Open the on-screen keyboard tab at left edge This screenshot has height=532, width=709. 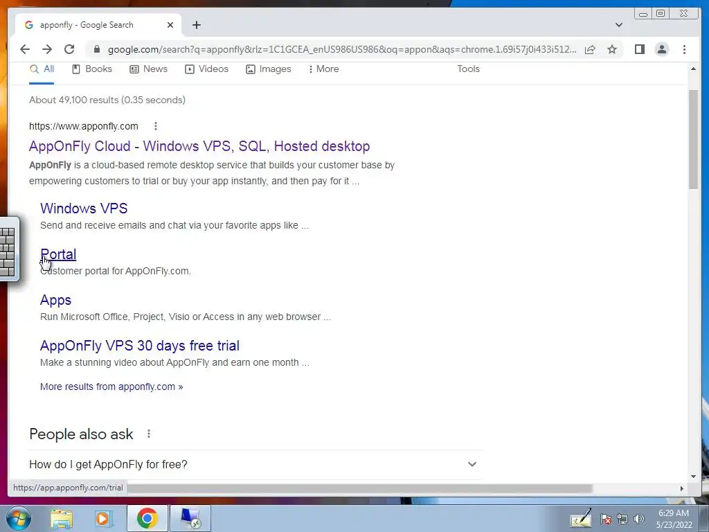8,249
